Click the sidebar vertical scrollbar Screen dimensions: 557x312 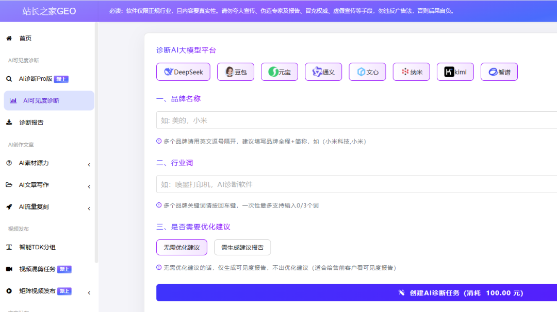point(96,143)
